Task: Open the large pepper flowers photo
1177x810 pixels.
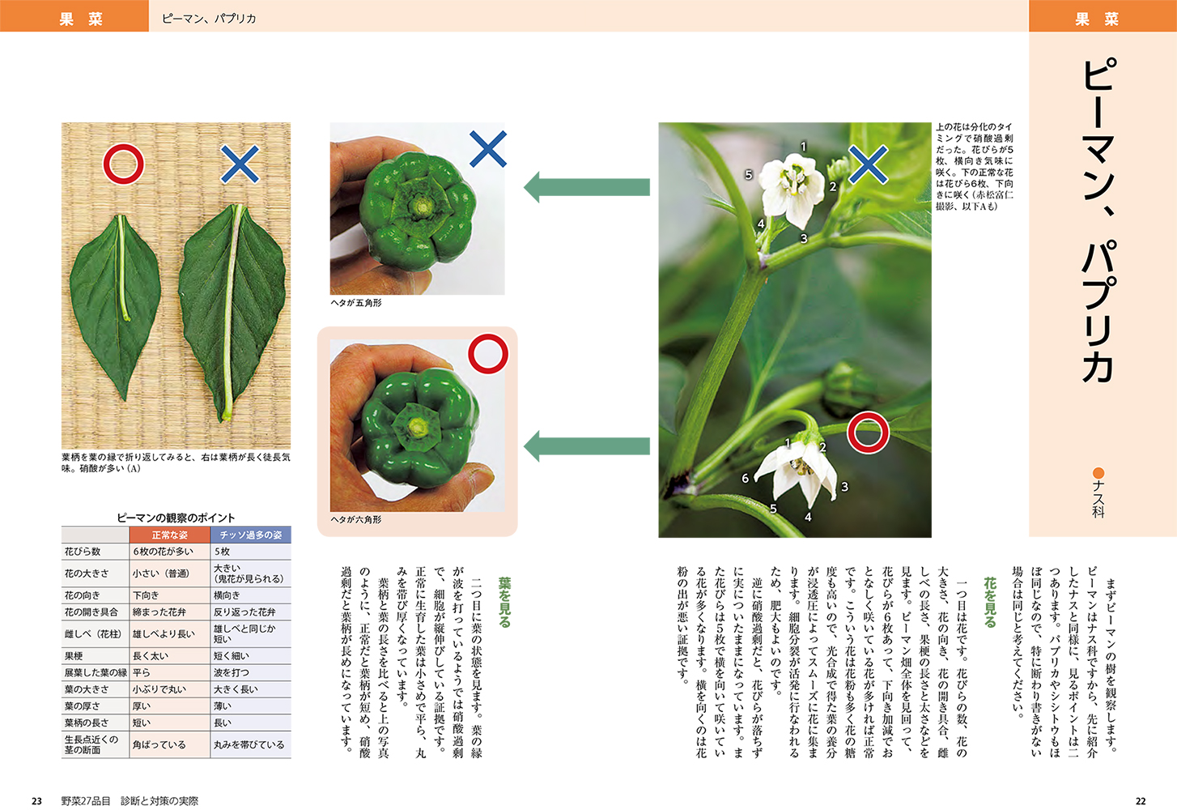Action: click(795, 330)
